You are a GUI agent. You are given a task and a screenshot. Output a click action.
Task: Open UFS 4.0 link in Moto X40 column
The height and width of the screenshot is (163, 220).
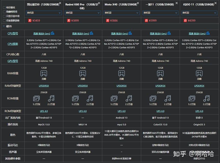tap(122, 111)
